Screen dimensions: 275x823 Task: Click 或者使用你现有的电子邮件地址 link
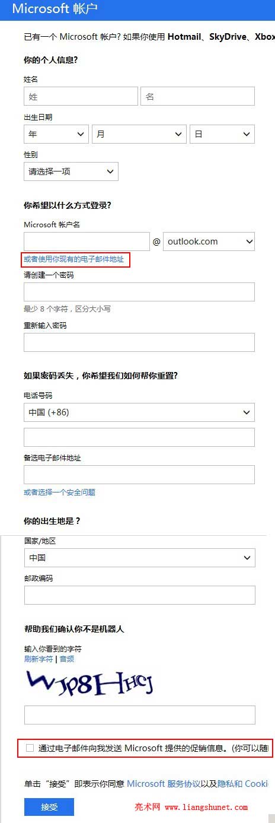click(x=73, y=259)
